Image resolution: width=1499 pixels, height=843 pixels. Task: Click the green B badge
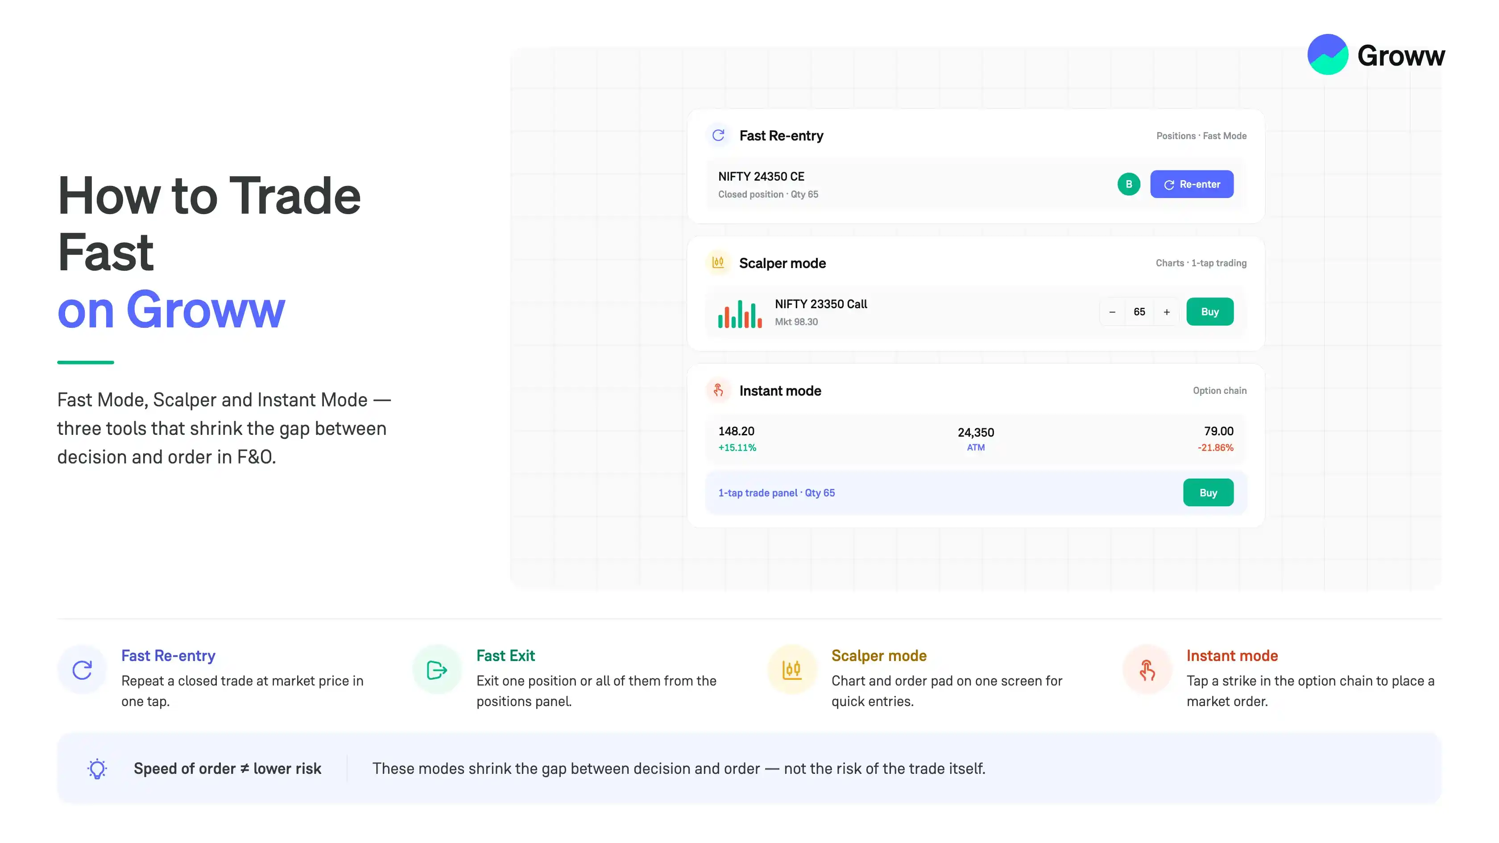pos(1129,184)
